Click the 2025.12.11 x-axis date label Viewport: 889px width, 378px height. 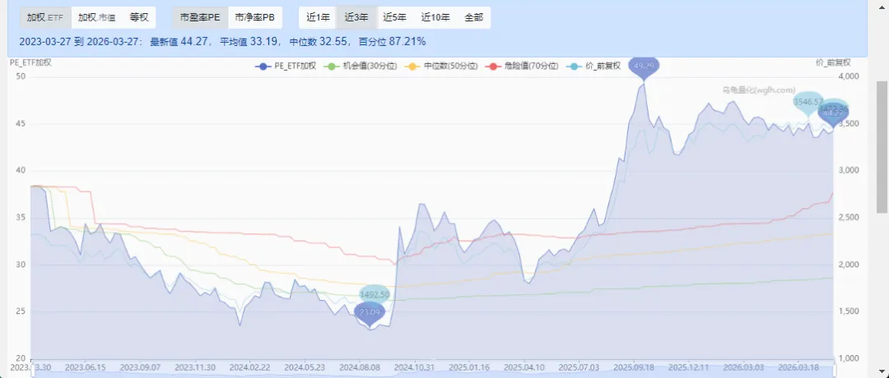click(690, 366)
